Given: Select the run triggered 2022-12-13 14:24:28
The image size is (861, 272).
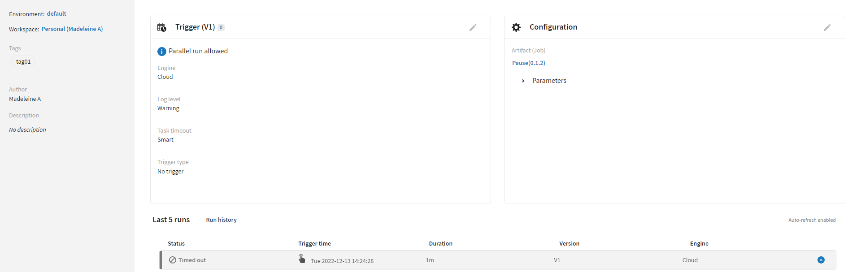Looking at the screenshot, I should (342, 261).
